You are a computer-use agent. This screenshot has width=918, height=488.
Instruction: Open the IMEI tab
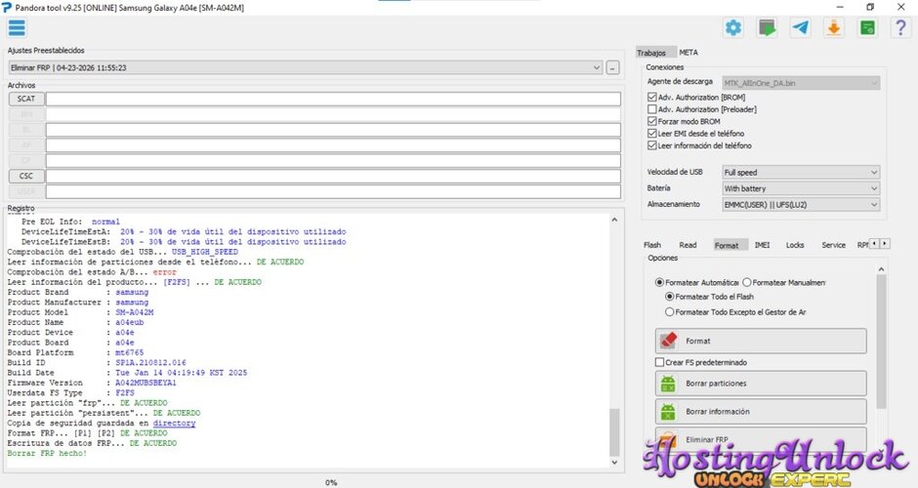pos(763,245)
